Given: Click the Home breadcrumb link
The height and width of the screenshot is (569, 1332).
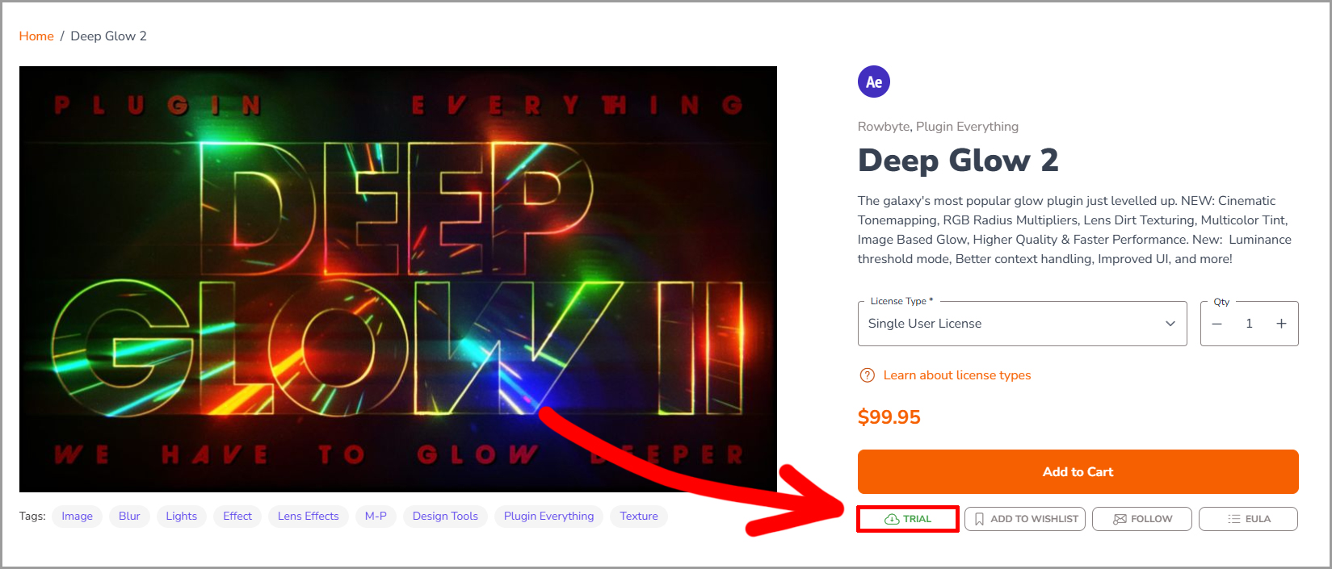Looking at the screenshot, I should [x=36, y=36].
